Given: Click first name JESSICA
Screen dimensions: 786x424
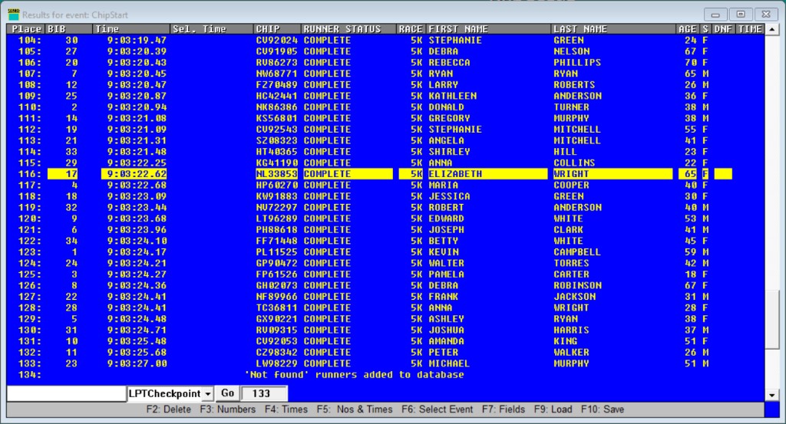Looking at the screenshot, I should (449, 196).
